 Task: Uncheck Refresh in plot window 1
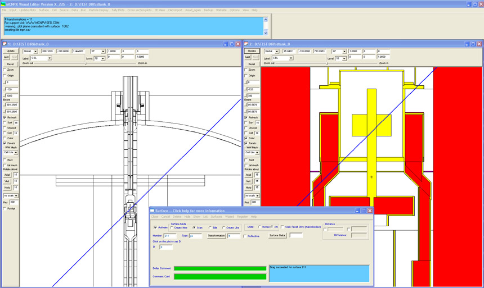(5, 118)
